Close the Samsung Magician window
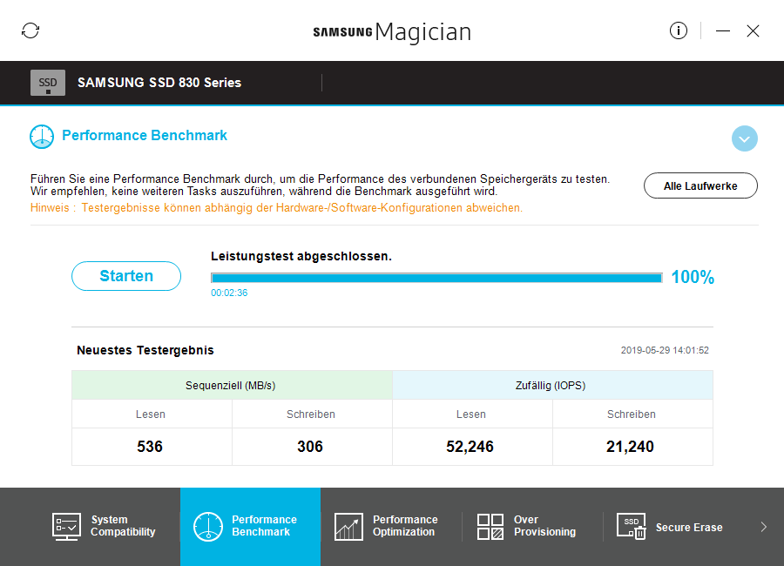The height and width of the screenshot is (566, 784). [x=753, y=31]
